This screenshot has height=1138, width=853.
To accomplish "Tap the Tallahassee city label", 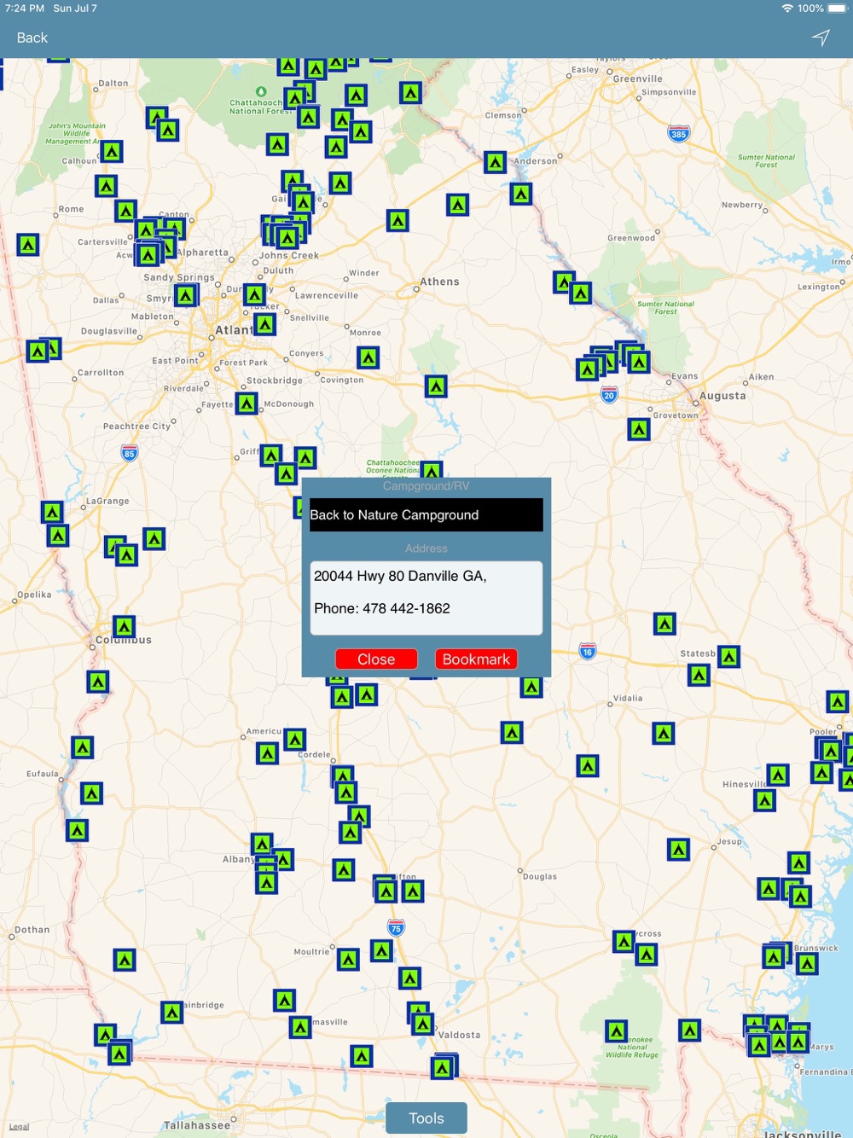I will click(x=197, y=1125).
